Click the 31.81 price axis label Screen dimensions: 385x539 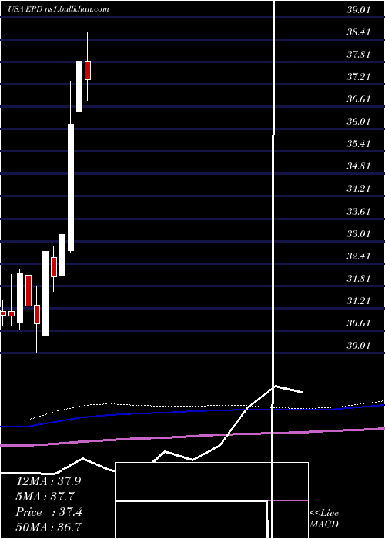(359, 278)
